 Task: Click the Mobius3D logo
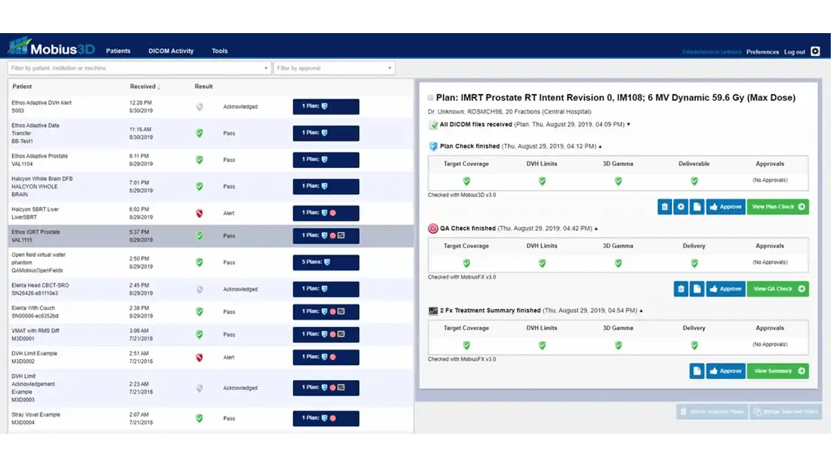[x=52, y=48]
